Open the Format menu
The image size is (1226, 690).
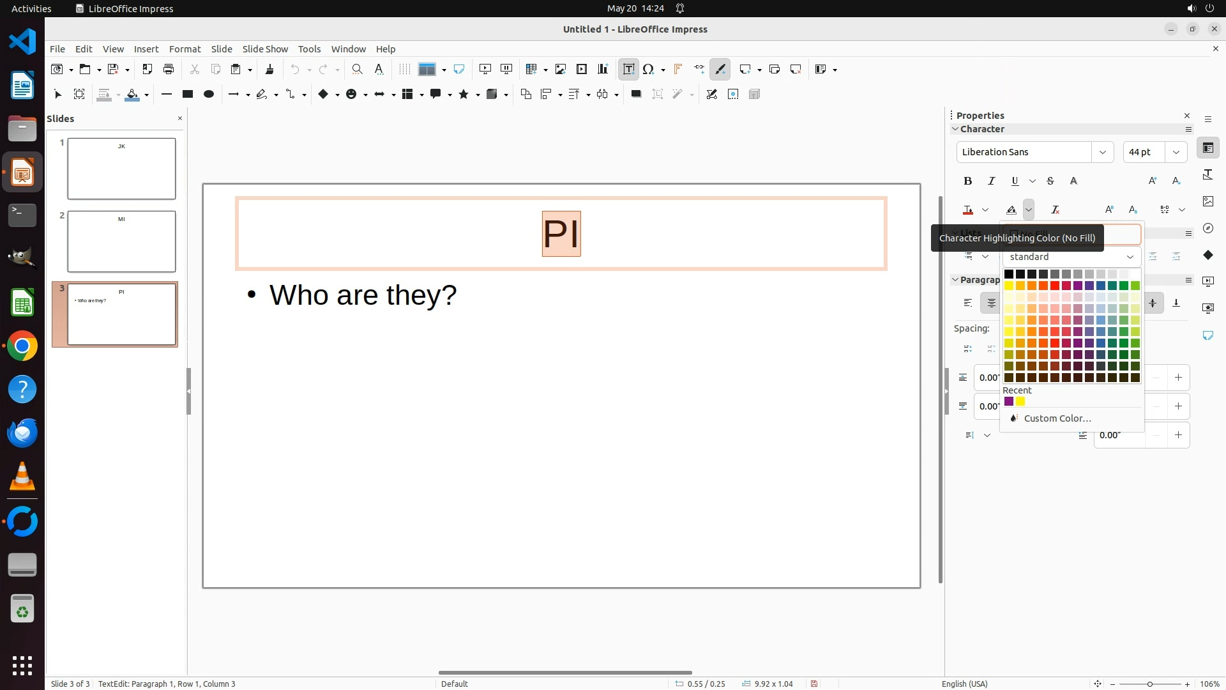click(185, 49)
